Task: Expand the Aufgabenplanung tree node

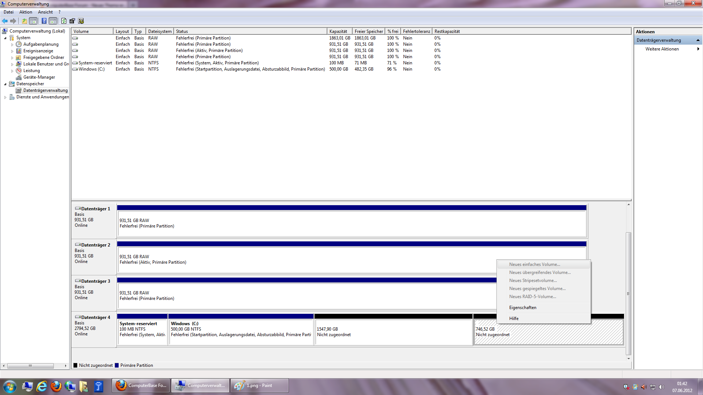Action: point(12,45)
